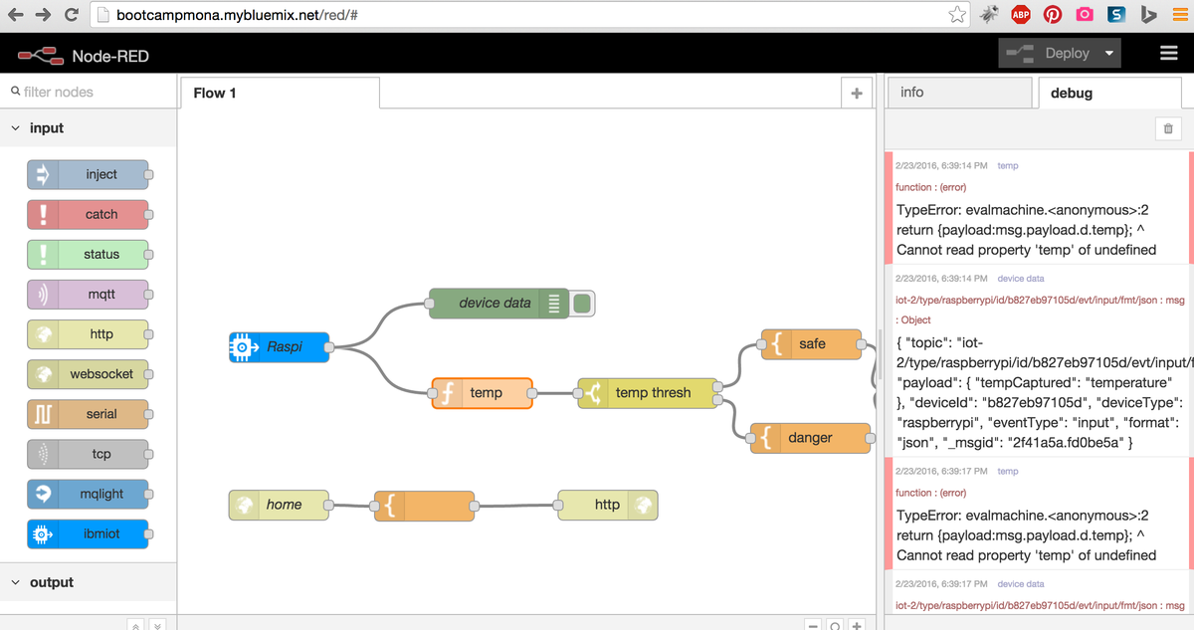
Task: Select the home http-in node
Action: coord(279,505)
